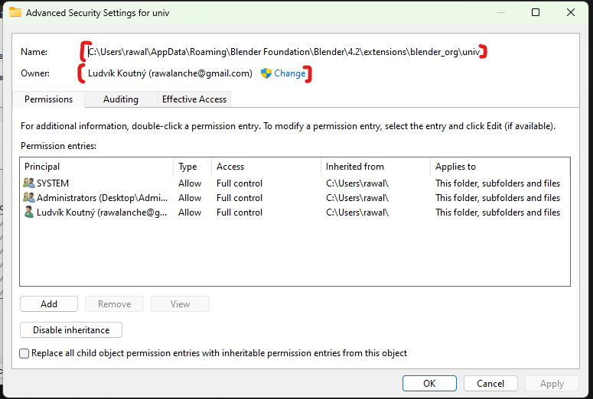Click Disable inheritance button
593x399 pixels.
click(x=71, y=330)
